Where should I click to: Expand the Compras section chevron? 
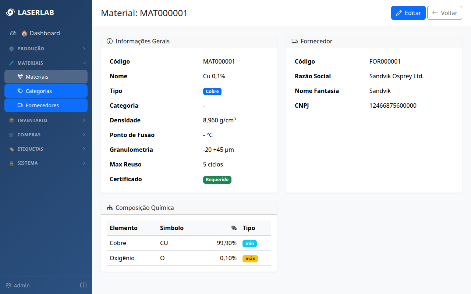[84, 135]
